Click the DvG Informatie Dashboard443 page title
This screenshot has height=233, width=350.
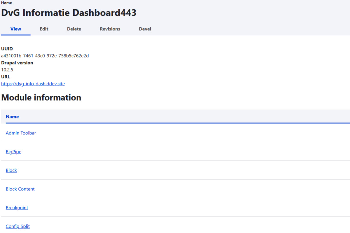[x=69, y=13]
